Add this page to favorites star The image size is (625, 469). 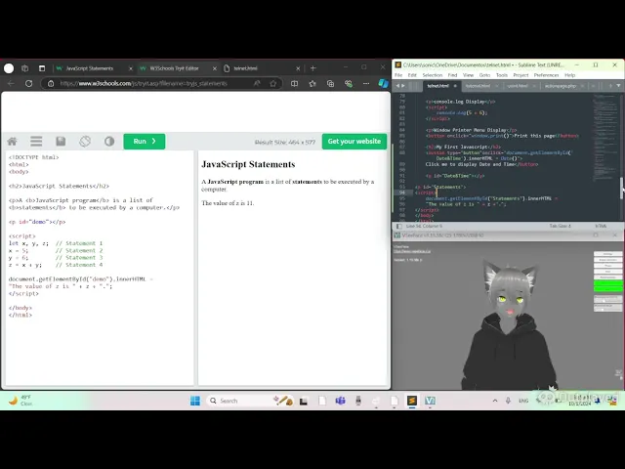[273, 83]
